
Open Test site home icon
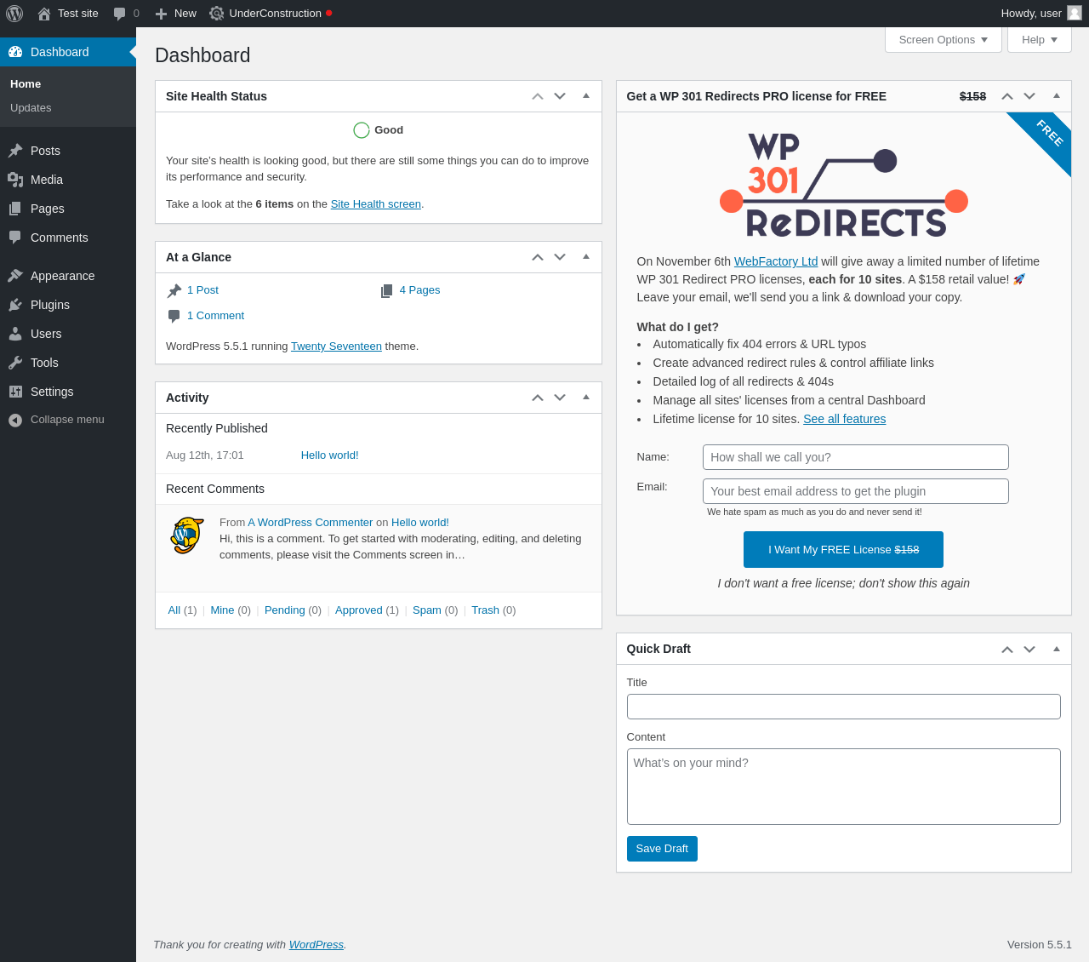(44, 14)
